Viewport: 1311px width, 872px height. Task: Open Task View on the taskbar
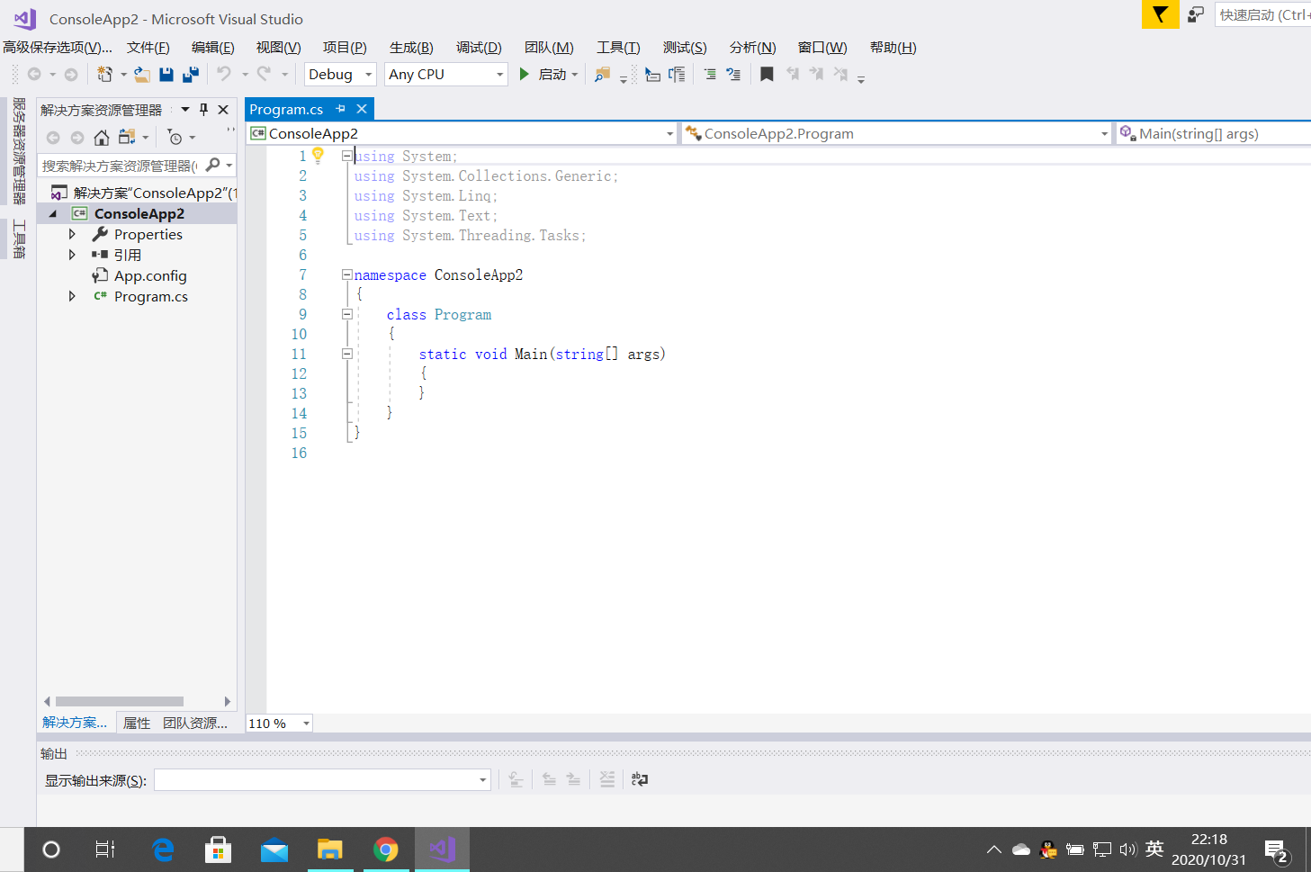(105, 850)
